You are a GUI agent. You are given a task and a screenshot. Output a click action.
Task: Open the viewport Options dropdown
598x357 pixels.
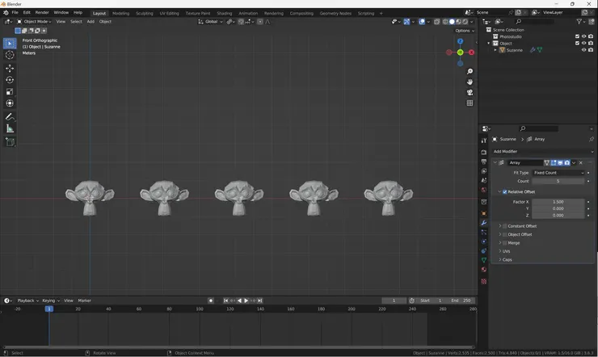coord(465,31)
